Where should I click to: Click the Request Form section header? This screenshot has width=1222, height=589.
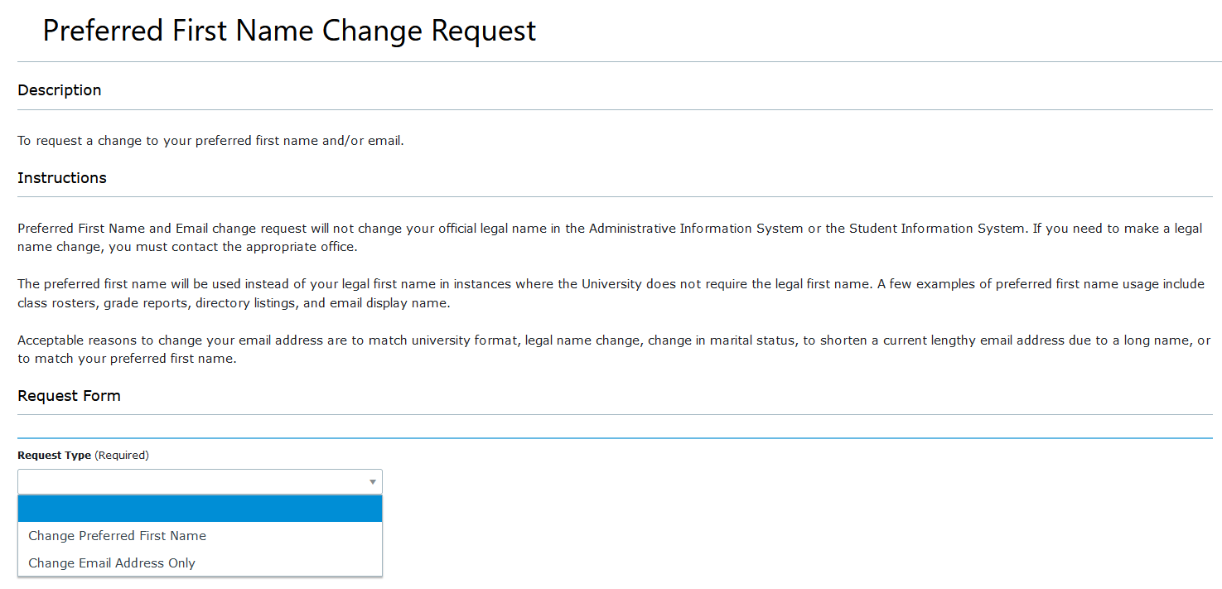[x=69, y=395]
